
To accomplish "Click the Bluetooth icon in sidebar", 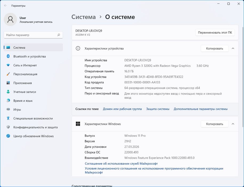I will [x=8, y=56].
